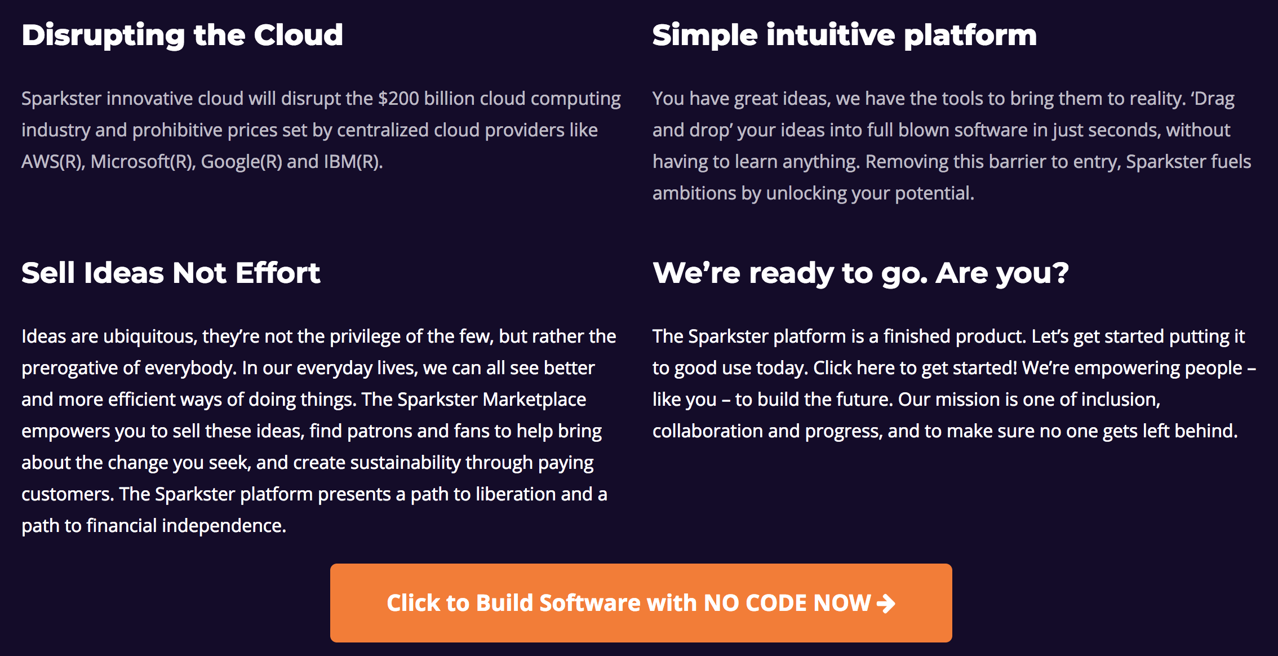This screenshot has height=656, width=1278.
Task: Click the paragraph beginning 'You have great ideas'
Action: pos(952,146)
